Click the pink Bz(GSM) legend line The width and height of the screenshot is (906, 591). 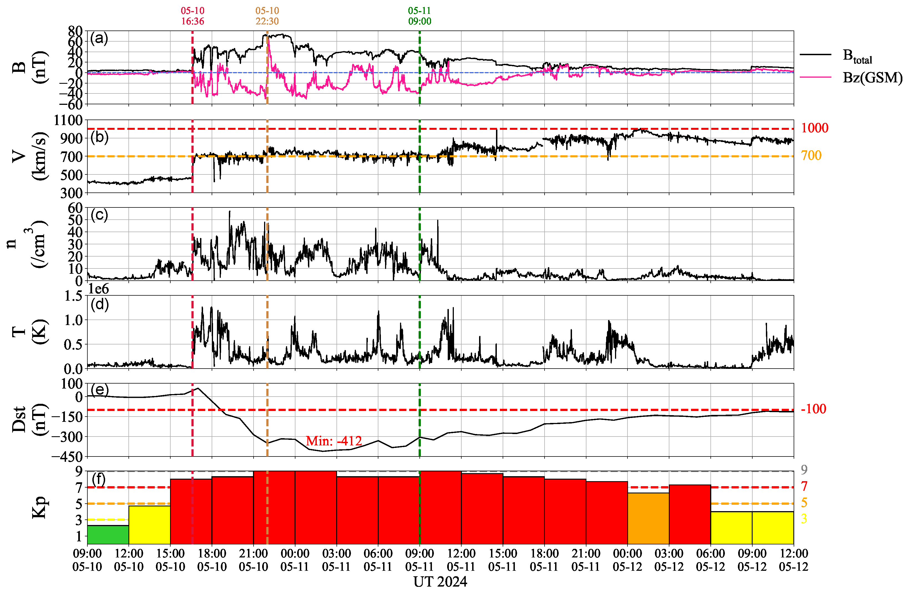(815, 77)
